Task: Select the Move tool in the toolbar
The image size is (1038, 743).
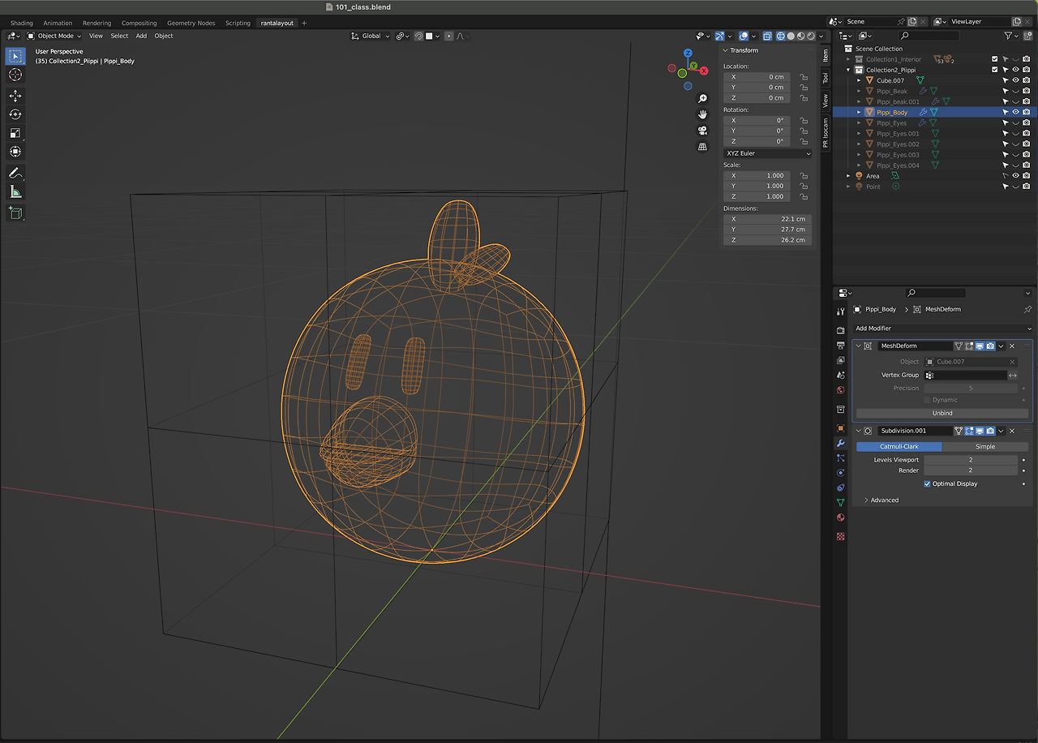Action: click(x=15, y=96)
